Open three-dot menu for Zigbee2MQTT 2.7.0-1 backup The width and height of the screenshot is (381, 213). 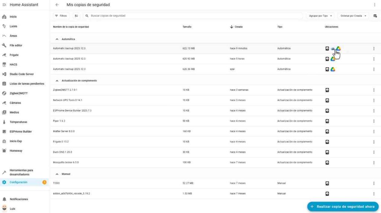(374, 90)
